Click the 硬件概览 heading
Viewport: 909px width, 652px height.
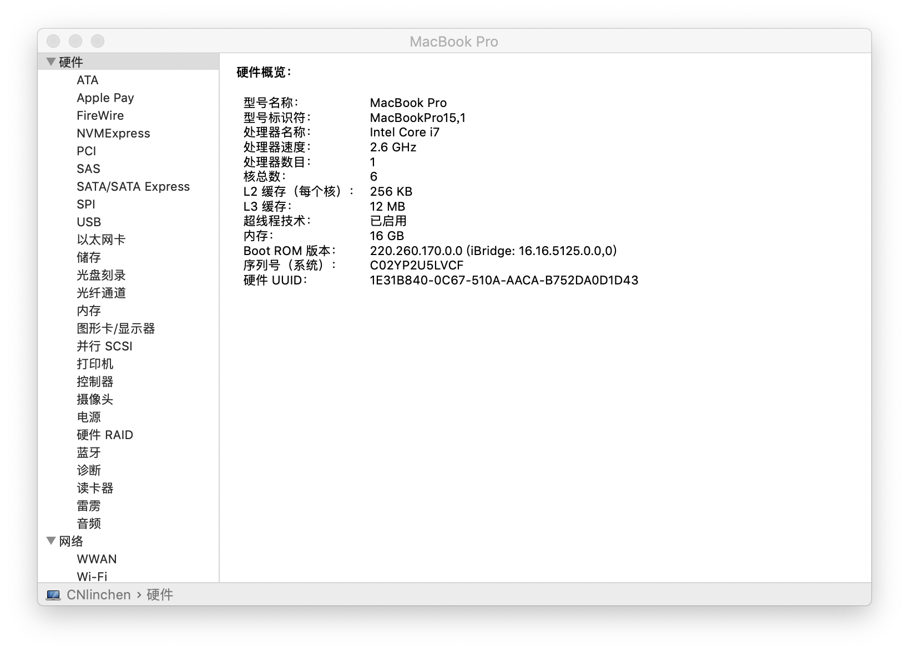[264, 72]
